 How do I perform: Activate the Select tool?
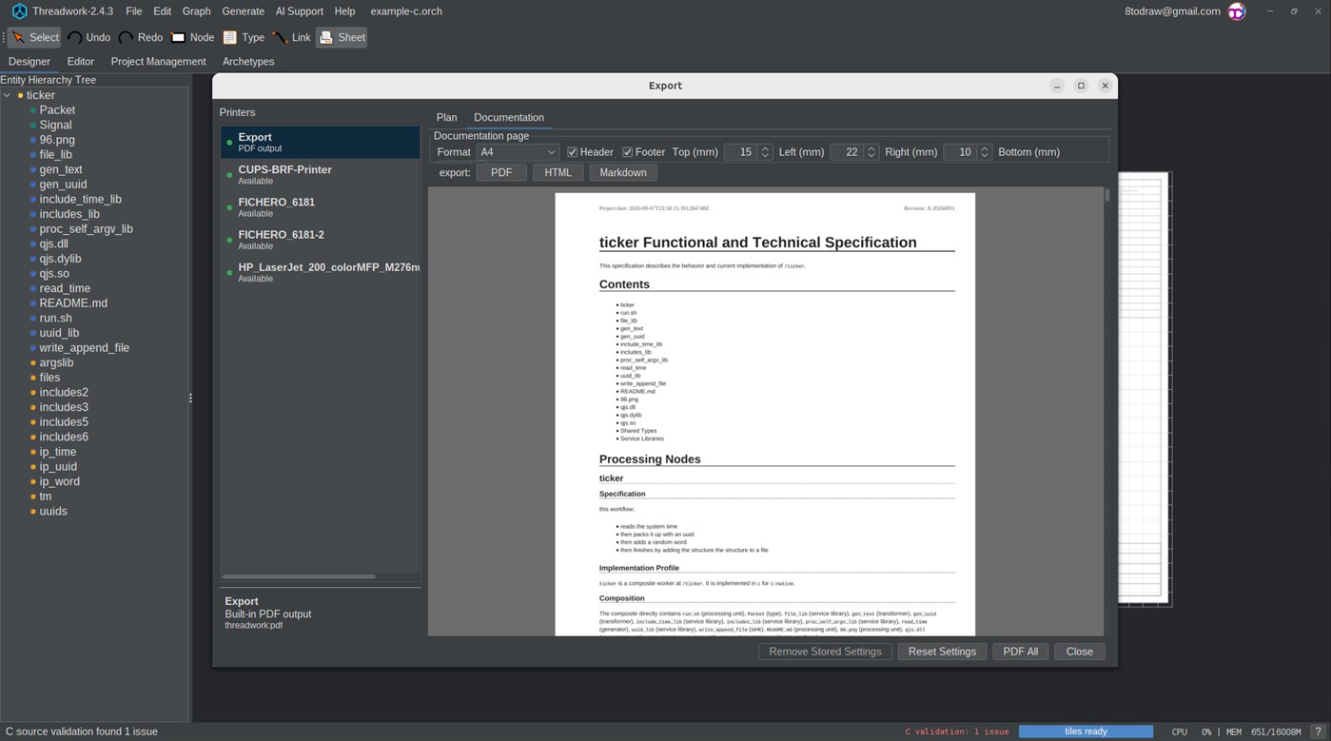coord(35,37)
